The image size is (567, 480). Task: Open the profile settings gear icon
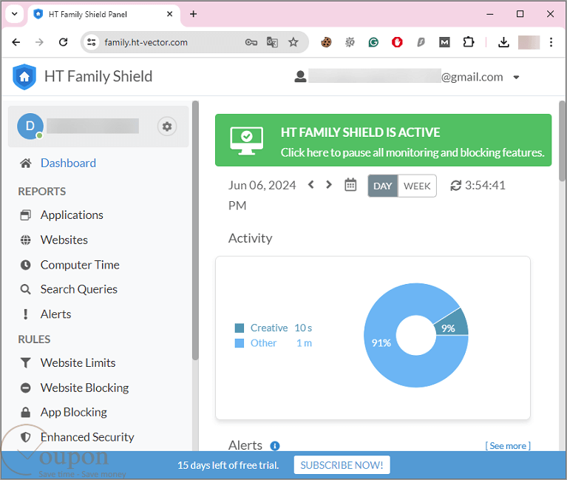click(x=167, y=126)
